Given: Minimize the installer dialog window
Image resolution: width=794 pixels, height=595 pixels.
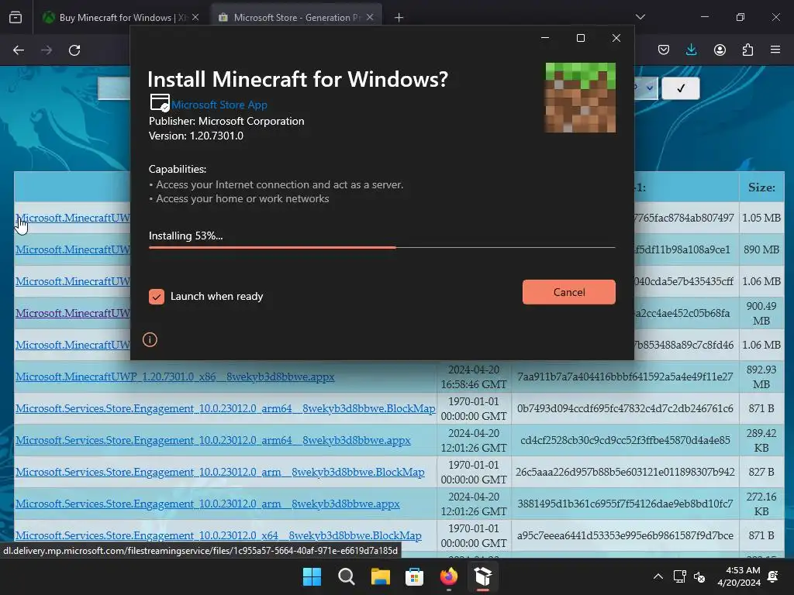Looking at the screenshot, I should (545, 38).
